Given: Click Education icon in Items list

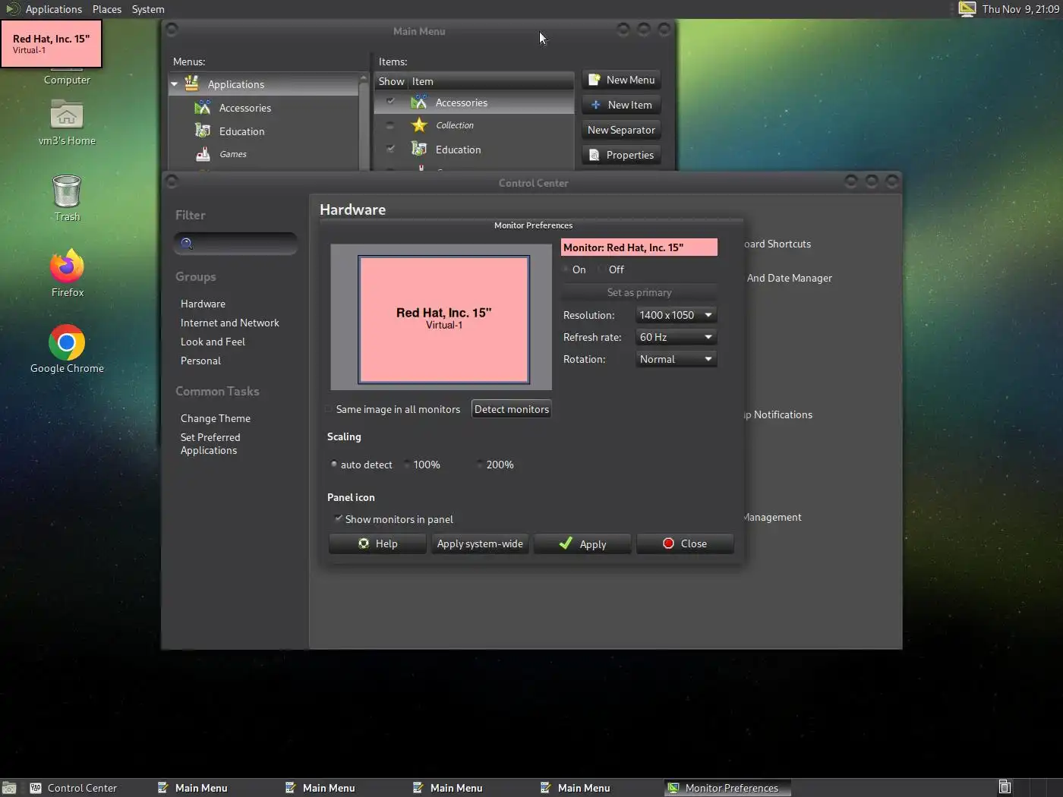Looking at the screenshot, I should [419, 150].
